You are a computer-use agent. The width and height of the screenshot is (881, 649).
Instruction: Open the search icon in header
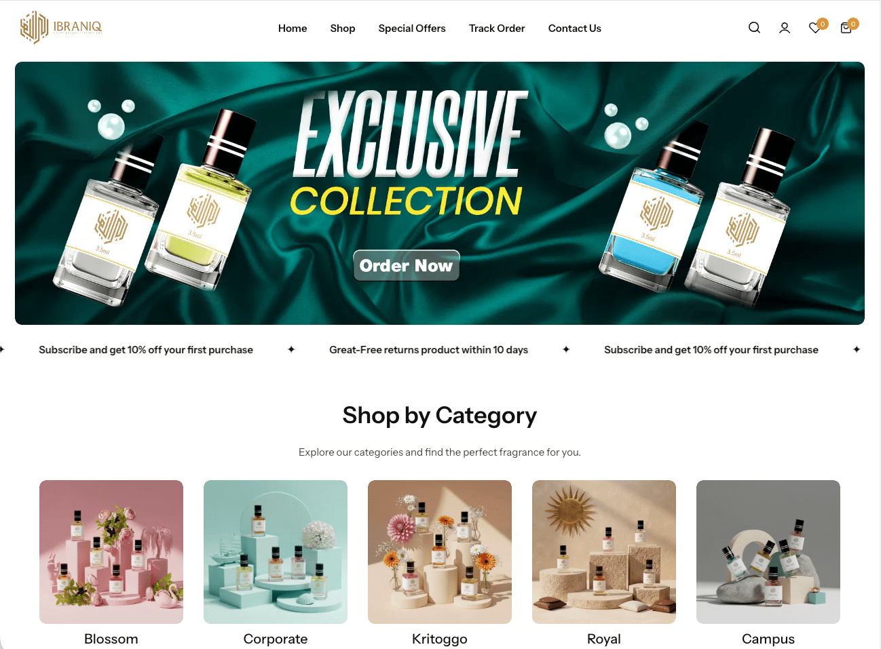(x=754, y=28)
